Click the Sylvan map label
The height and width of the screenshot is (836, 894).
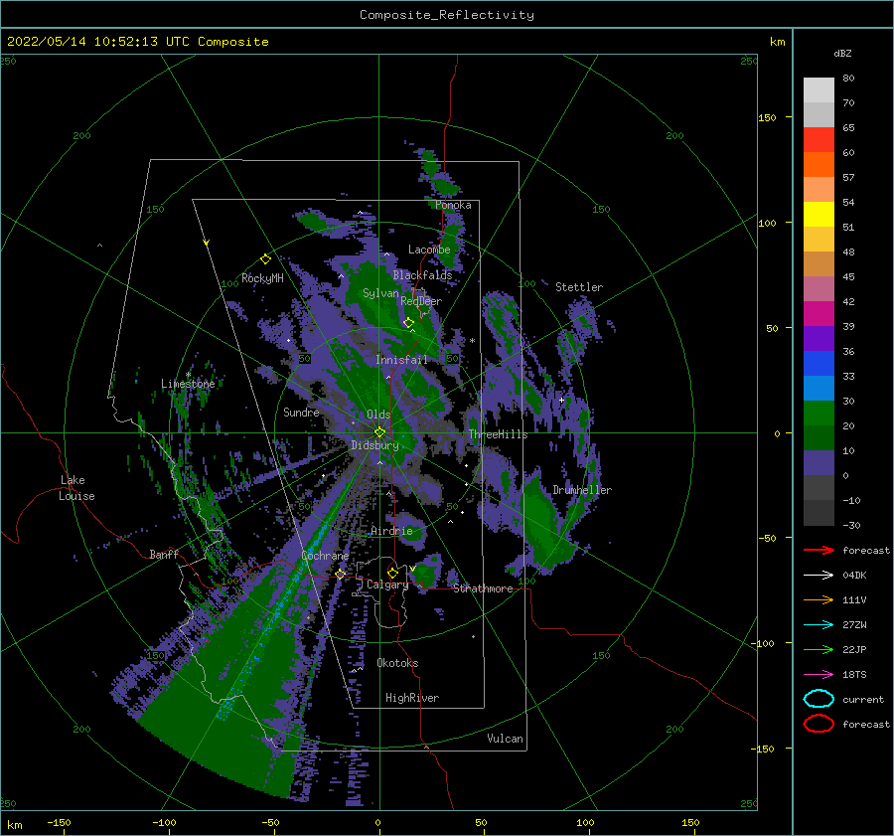(380, 293)
